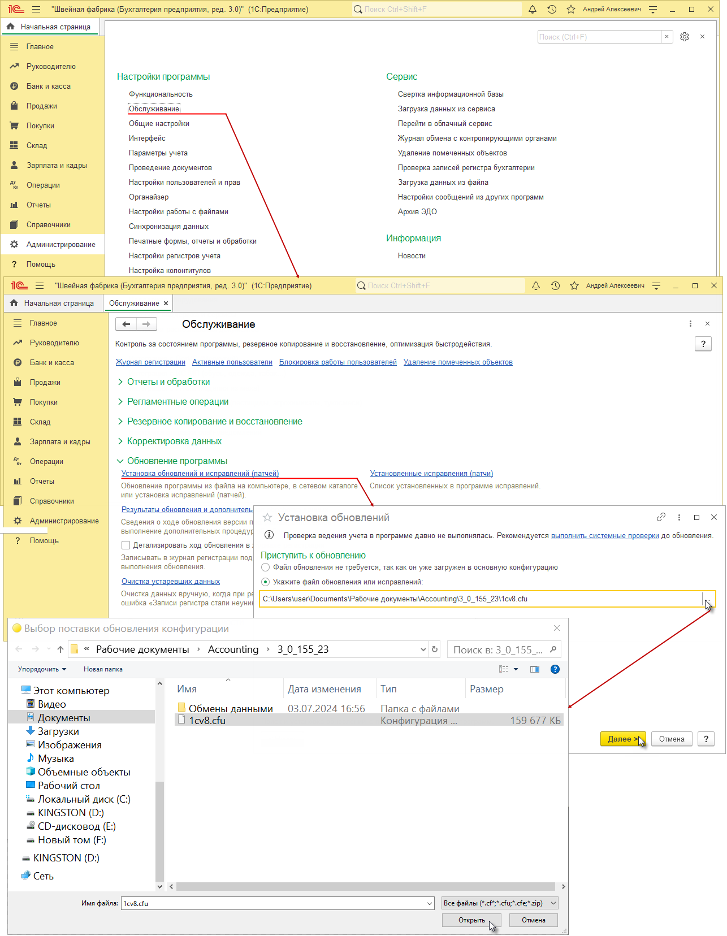727x936 pixels.
Task: Toggle preview pane icon in file dialog
Action: [x=535, y=669]
